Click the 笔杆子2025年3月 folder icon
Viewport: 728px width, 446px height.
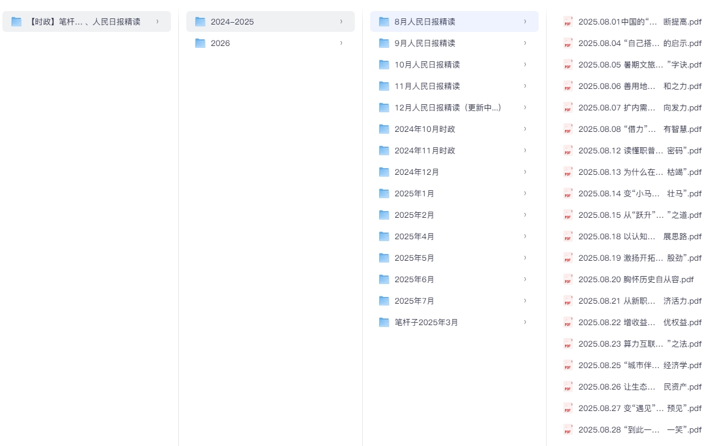tap(384, 322)
